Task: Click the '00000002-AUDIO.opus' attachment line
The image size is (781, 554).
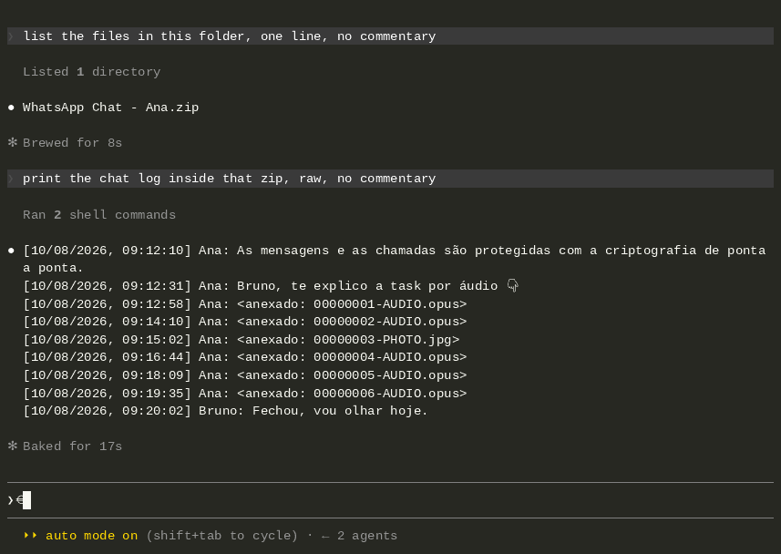Action: pyautogui.click(x=244, y=322)
